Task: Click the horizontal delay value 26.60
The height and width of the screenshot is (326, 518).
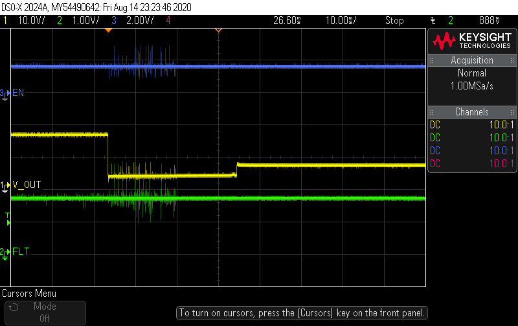Action: coord(287,21)
